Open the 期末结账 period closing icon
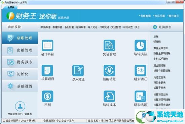This screenshot has height=124, width=185. (140, 96)
